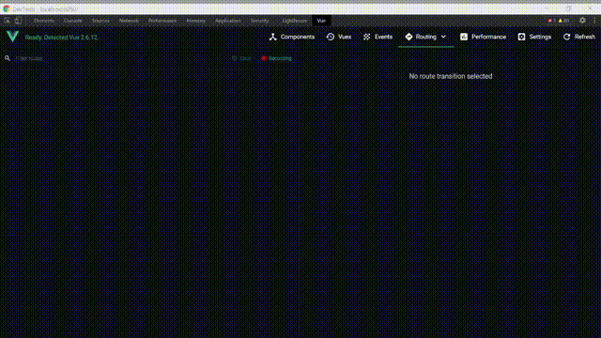This screenshot has width=601, height=338.
Task: Expand the Routing dropdown chevron
Action: click(x=443, y=37)
